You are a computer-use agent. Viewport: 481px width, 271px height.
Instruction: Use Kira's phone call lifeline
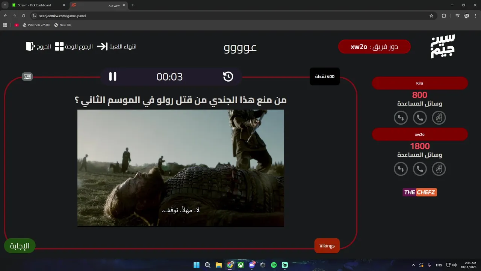point(420,118)
